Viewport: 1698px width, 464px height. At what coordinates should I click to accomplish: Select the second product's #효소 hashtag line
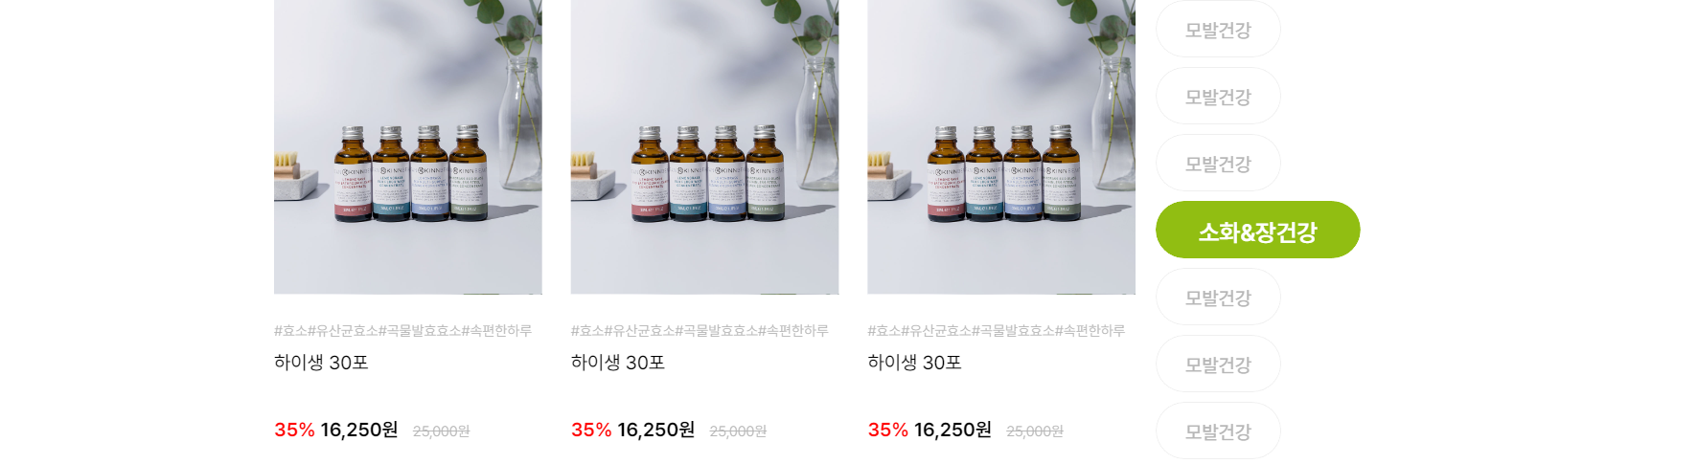coord(700,330)
